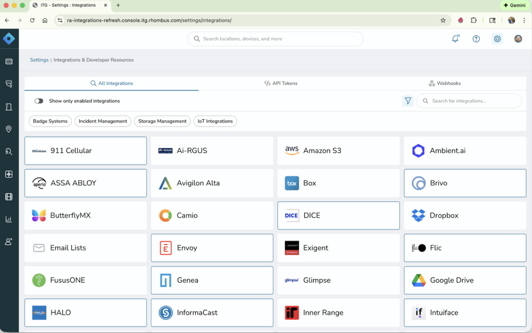Click the settings gear icon in the header
Viewport: 532px width, 333px height.
coord(497,39)
